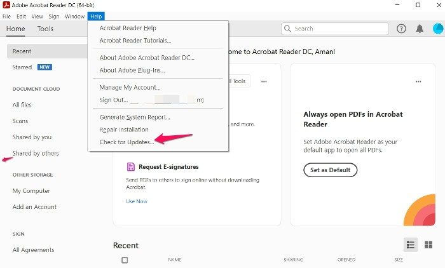This screenshot has width=445, height=268.
Task: Switch to list view icon
Action: coord(411,245)
